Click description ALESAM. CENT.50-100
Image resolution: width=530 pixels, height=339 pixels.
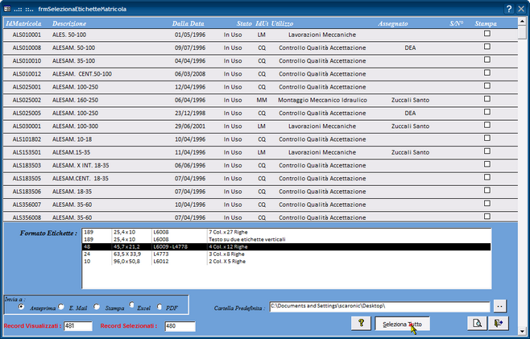pos(82,74)
